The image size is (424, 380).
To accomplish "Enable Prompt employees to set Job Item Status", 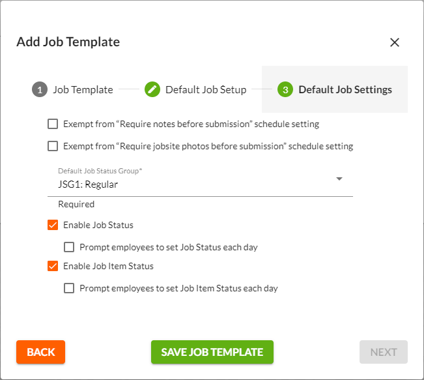I will coord(69,288).
